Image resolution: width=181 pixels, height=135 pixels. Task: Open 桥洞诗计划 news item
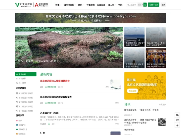click(129, 130)
